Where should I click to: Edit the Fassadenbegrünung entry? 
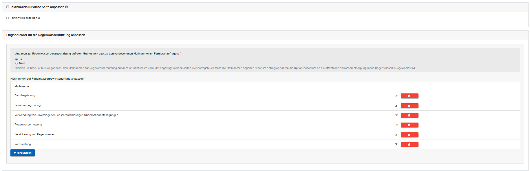[x=396, y=106]
